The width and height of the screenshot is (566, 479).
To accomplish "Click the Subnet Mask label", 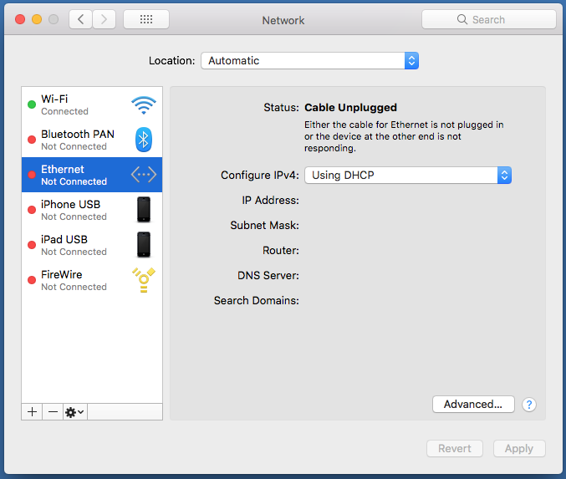I will click(x=264, y=225).
